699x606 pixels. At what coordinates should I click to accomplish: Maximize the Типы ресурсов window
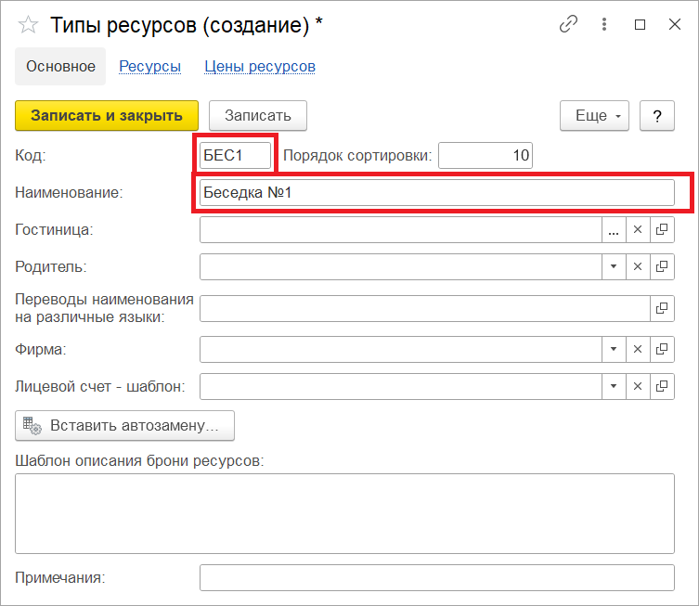tap(640, 24)
